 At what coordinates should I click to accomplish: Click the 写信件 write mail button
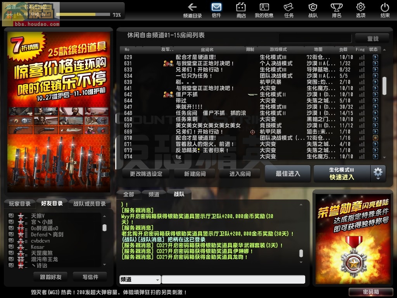coord(90,277)
